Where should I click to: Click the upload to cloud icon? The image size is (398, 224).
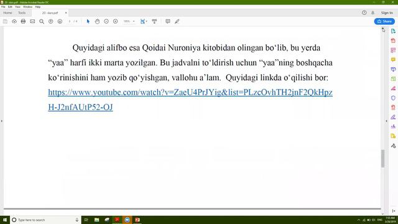(14, 21)
